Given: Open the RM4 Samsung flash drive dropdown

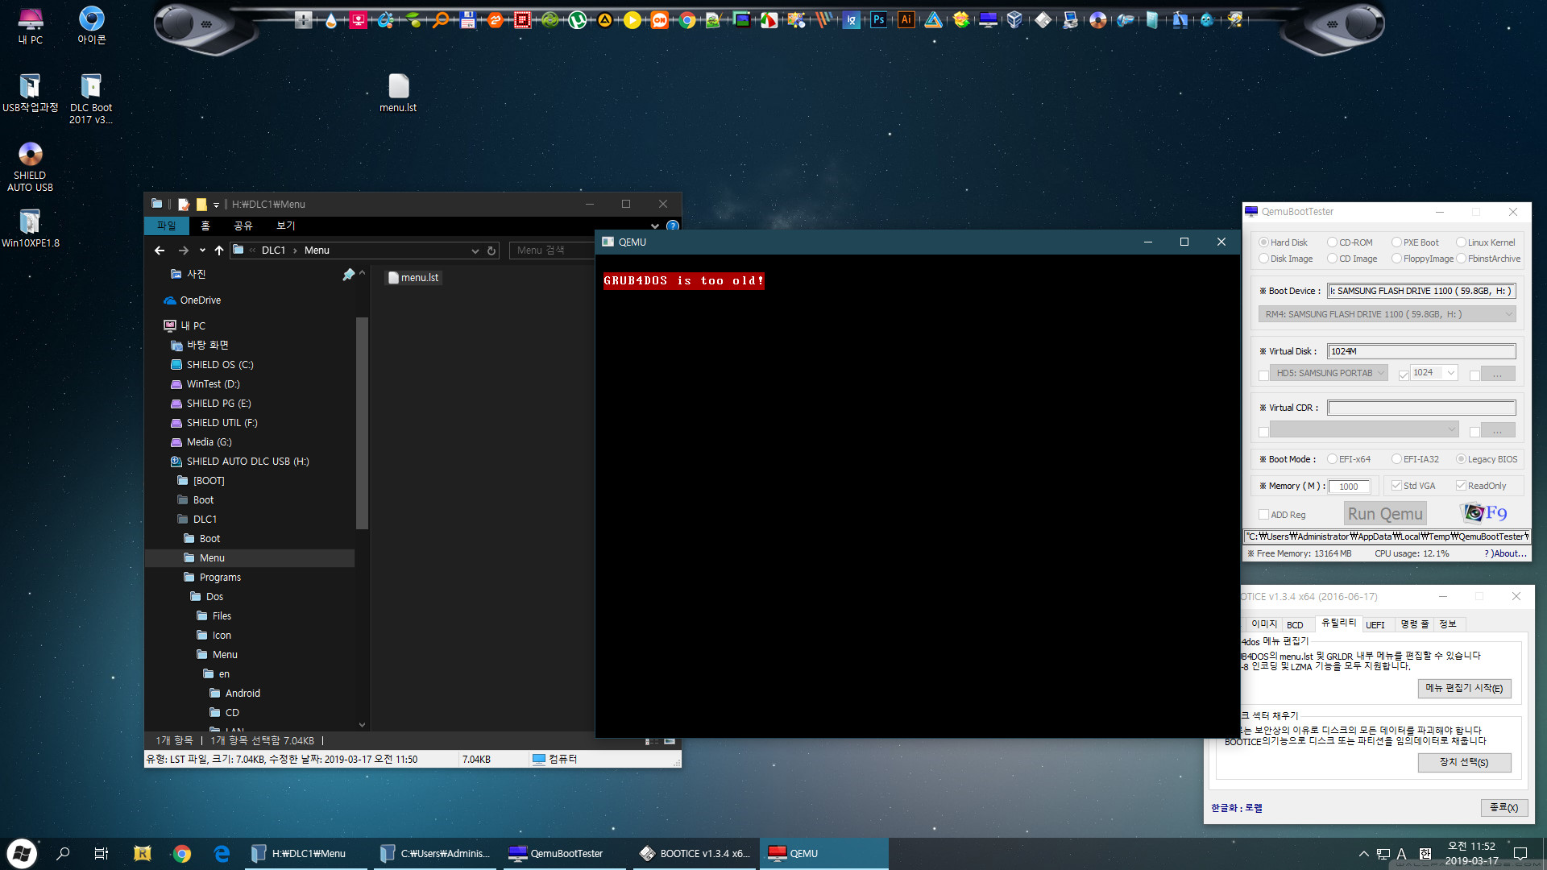Looking at the screenshot, I should coord(1387,314).
